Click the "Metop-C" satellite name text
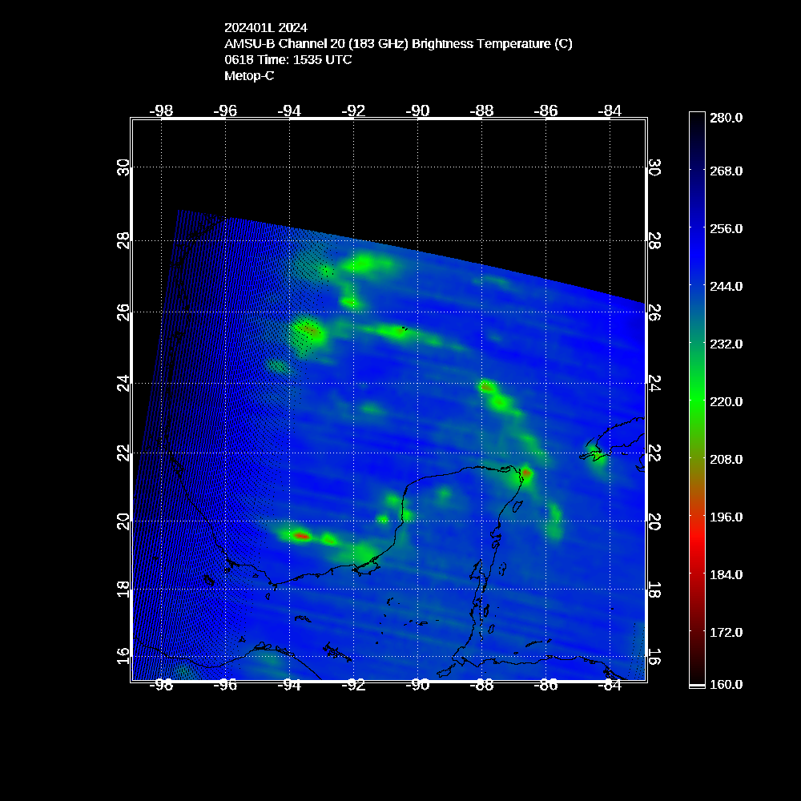801x801 pixels. [249, 75]
